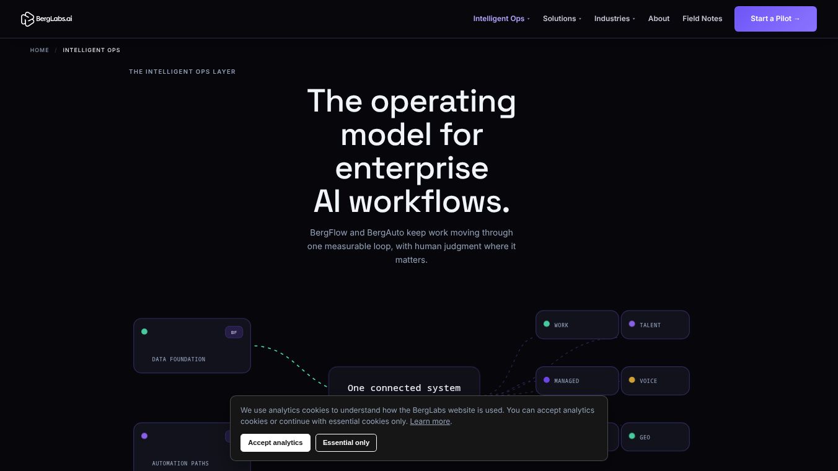
Task: Expand the Solutions menu
Action: (562, 19)
